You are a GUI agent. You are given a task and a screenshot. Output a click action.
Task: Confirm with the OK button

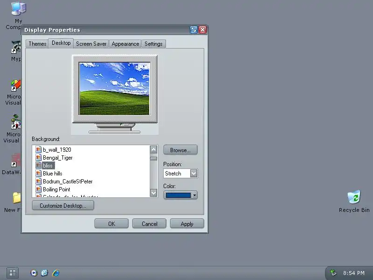(111, 224)
